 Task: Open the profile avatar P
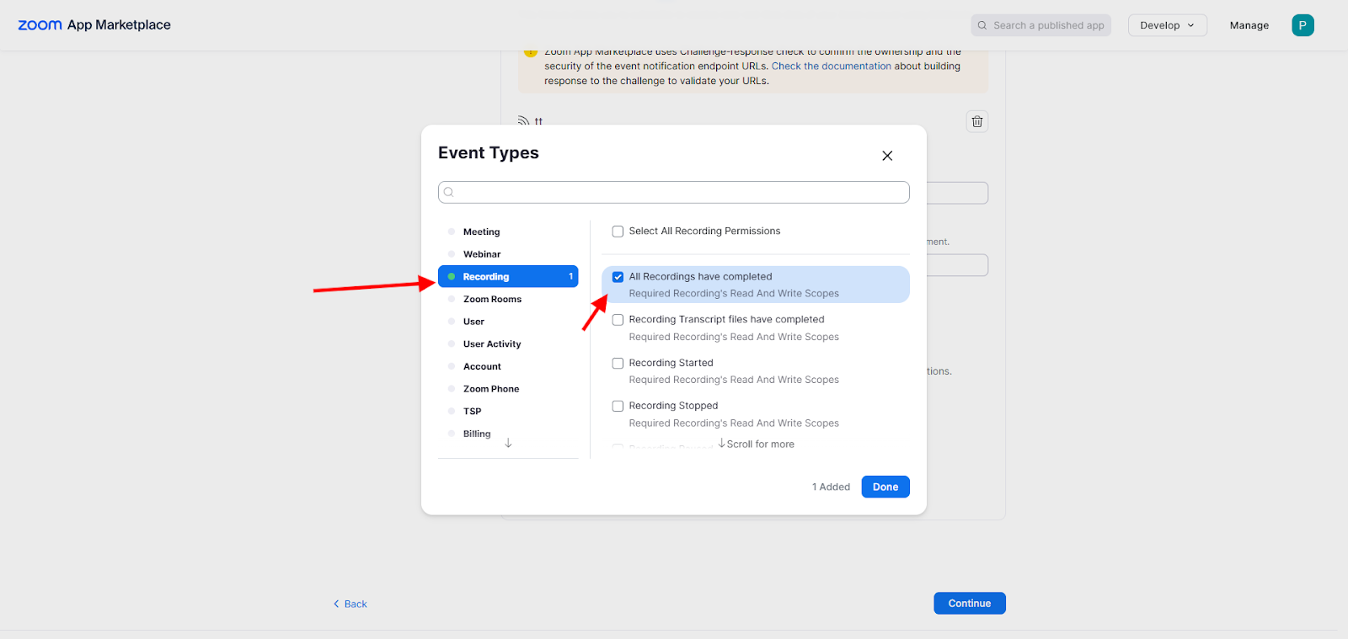click(x=1303, y=25)
